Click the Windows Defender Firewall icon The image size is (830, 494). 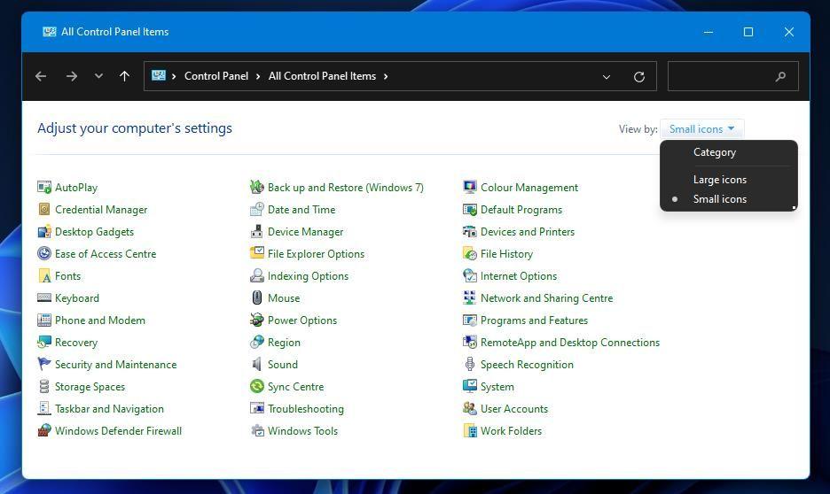pyautogui.click(x=44, y=431)
